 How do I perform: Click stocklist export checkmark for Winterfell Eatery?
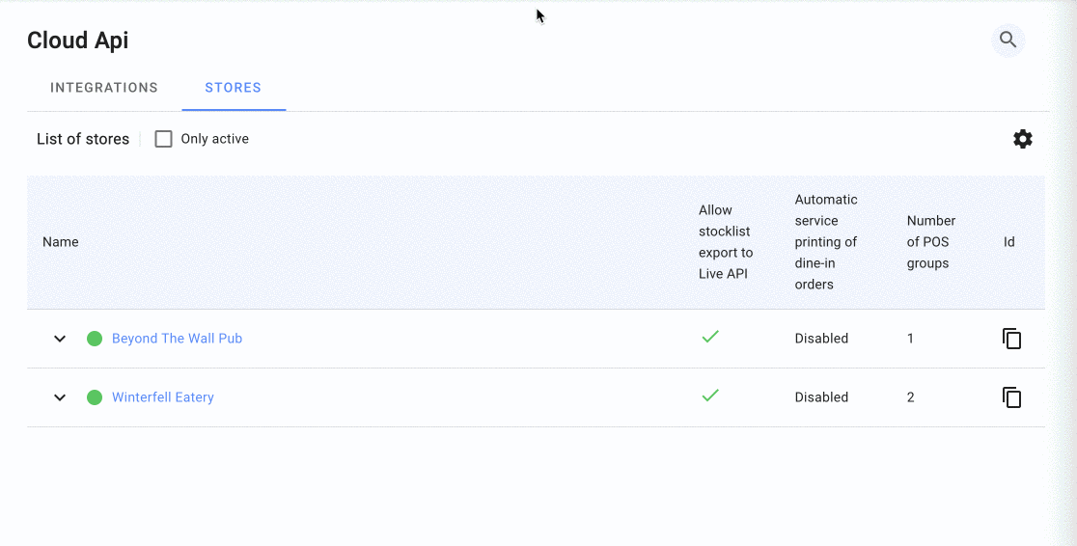pos(710,396)
